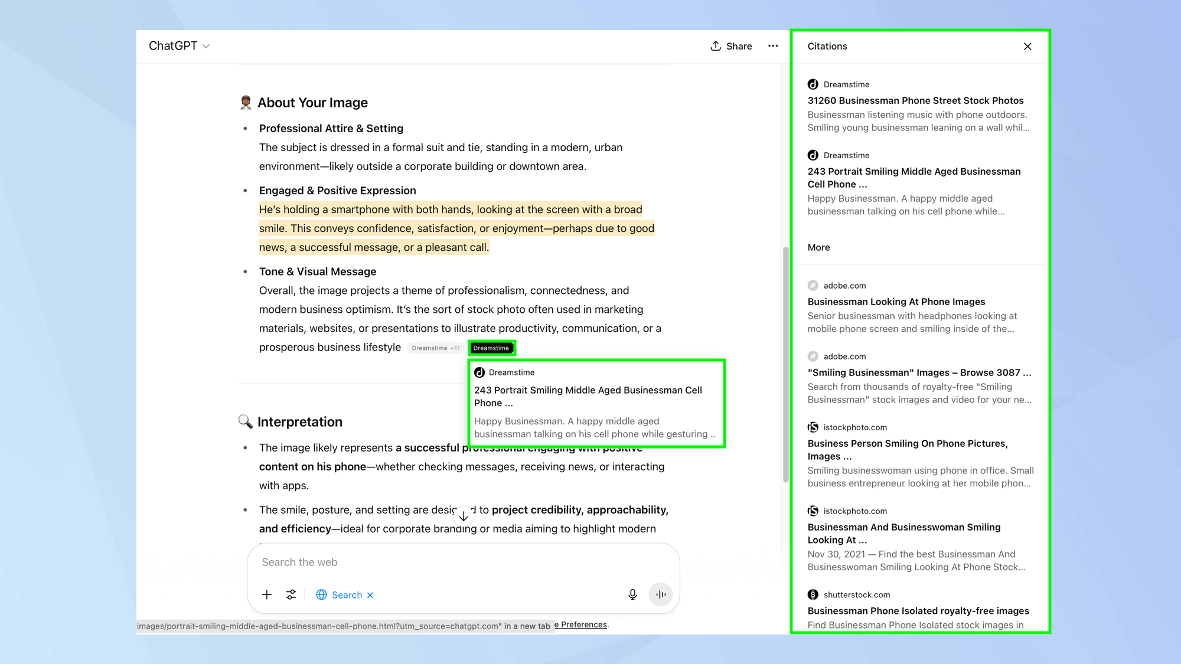Start voice mode with the waveform icon
The height and width of the screenshot is (664, 1181).
(660, 594)
